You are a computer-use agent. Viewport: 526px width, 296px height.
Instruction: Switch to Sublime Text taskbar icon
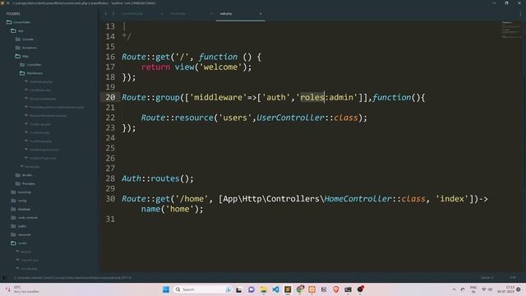click(288, 289)
